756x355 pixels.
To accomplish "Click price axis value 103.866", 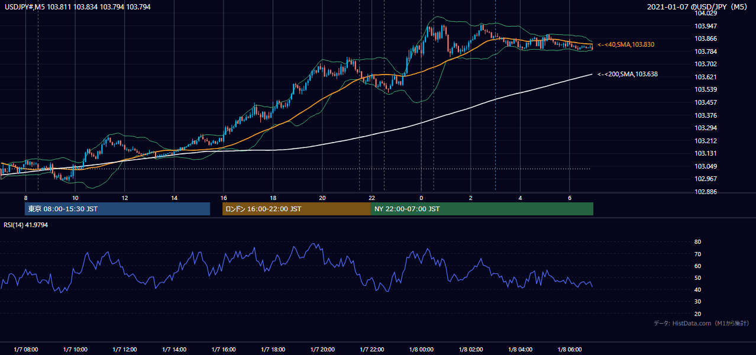I will 706,38.
